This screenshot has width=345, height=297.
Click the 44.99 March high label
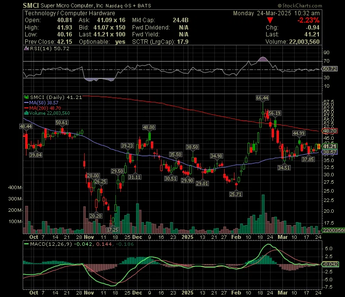(x=299, y=133)
